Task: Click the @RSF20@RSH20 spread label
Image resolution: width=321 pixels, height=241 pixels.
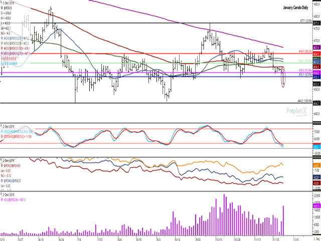Action: tap(12, 165)
